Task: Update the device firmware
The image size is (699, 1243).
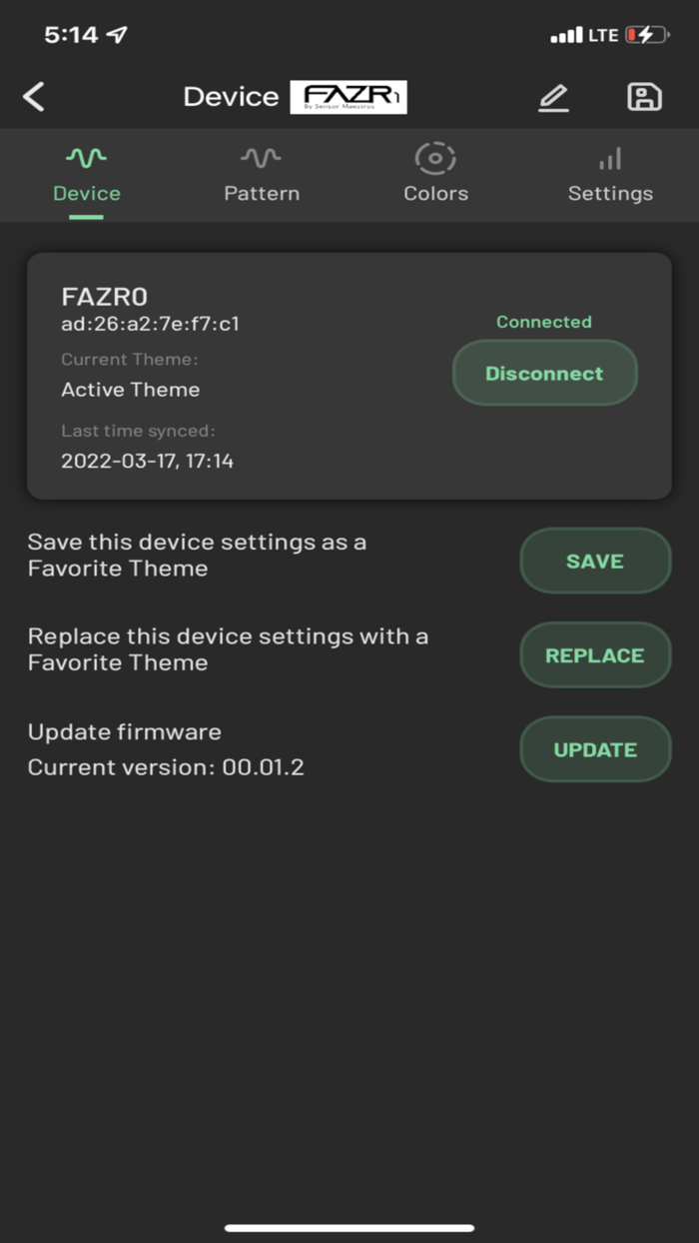Action: click(595, 748)
